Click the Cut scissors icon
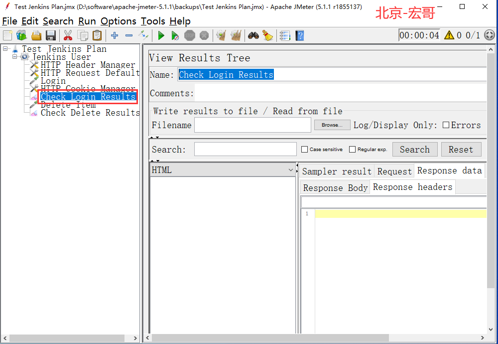Screen dimensions: 498x344 coord(68,35)
